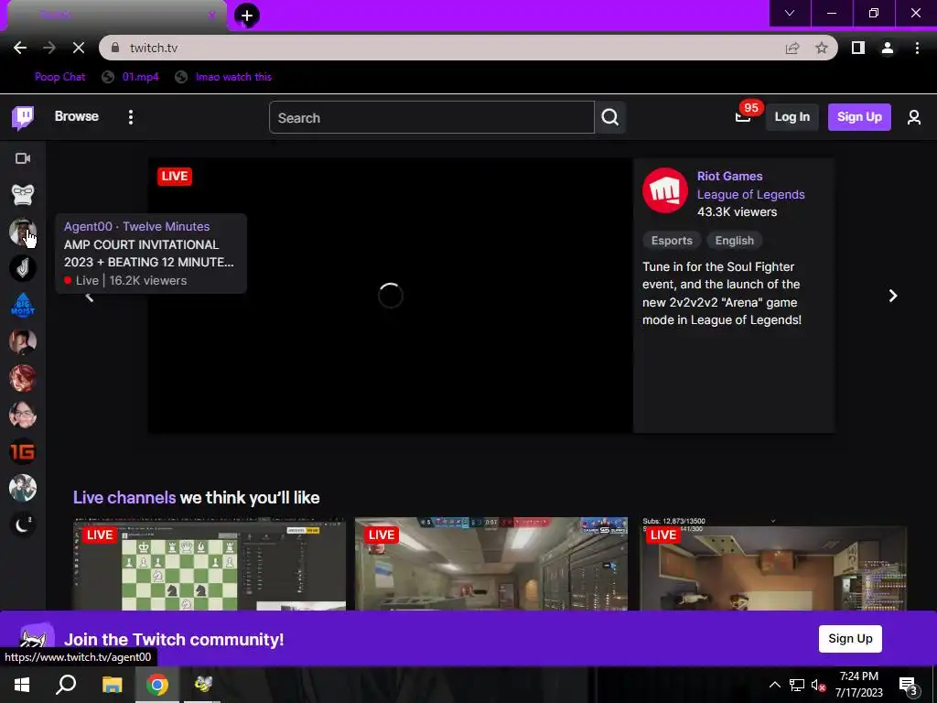Open the Twitch home logo
The width and height of the screenshot is (937, 703).
click(x=23, y=117)
